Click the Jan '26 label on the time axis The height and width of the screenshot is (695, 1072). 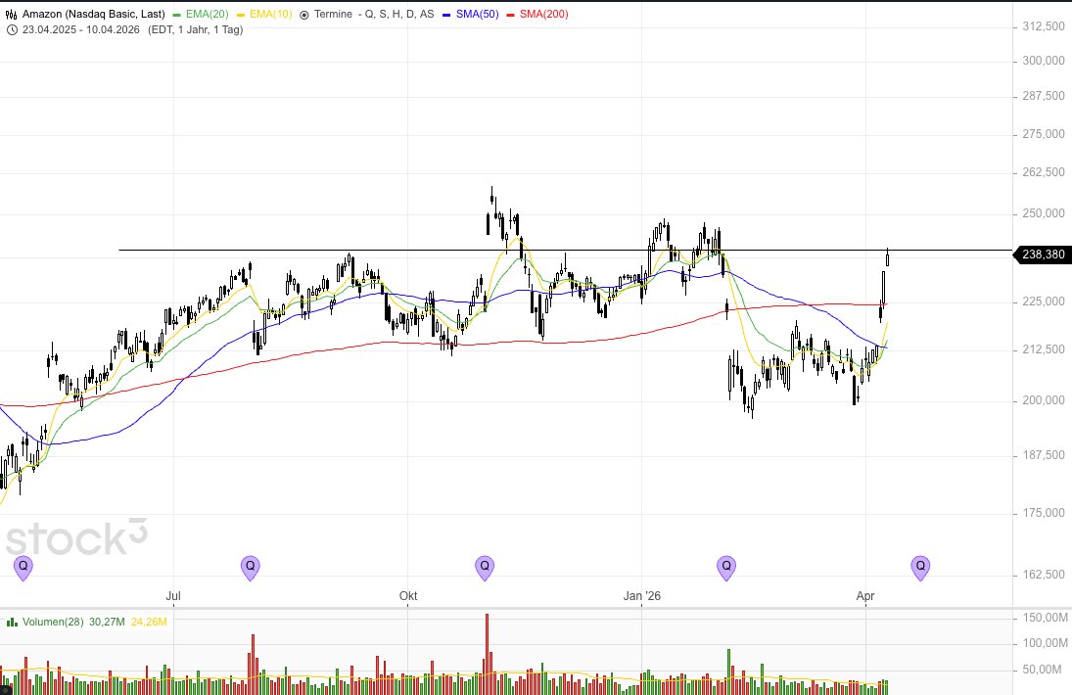[642, 596]
